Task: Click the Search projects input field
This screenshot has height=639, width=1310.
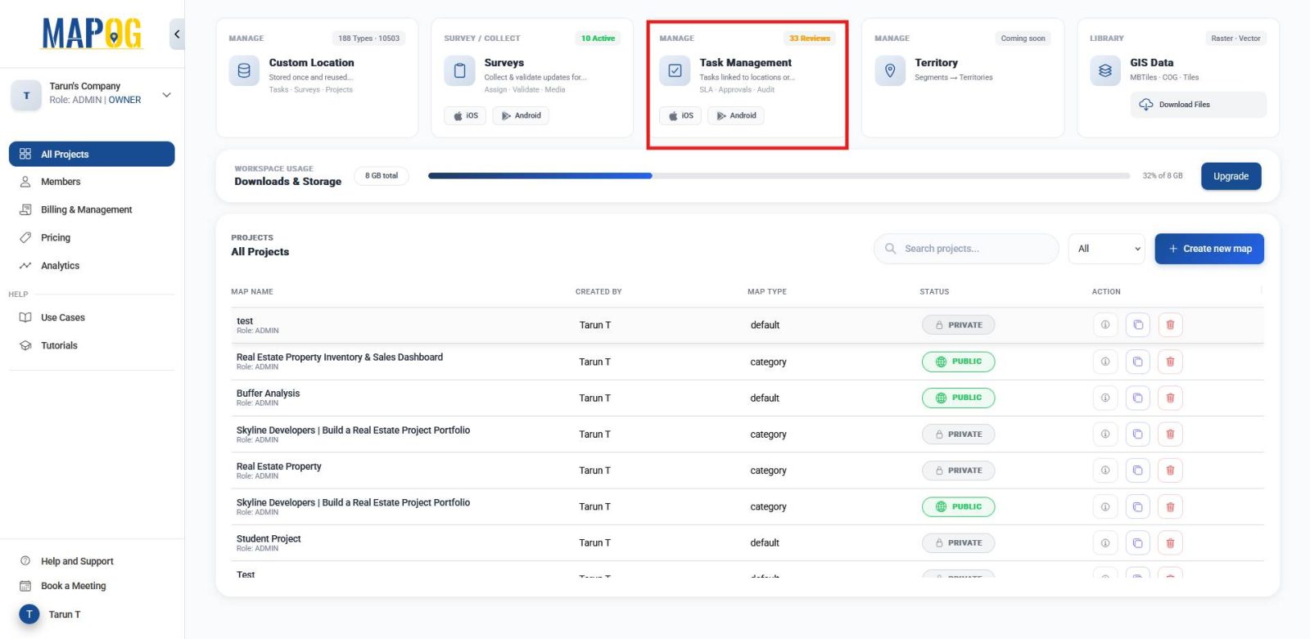Action: pyautogui.click(x=966, y=249)
